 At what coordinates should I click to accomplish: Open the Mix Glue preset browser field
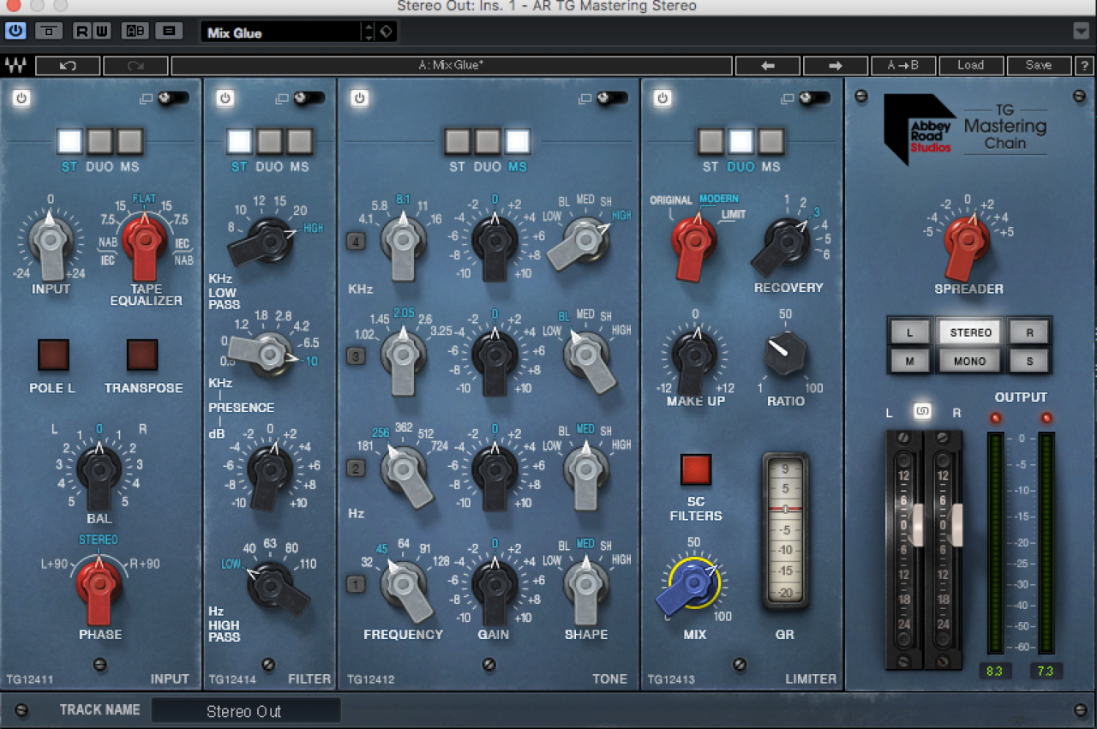tap(281, 33)
